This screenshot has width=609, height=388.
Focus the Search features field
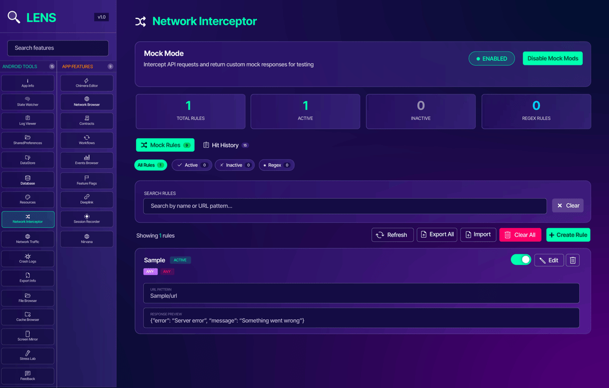(x=58, y=48)
